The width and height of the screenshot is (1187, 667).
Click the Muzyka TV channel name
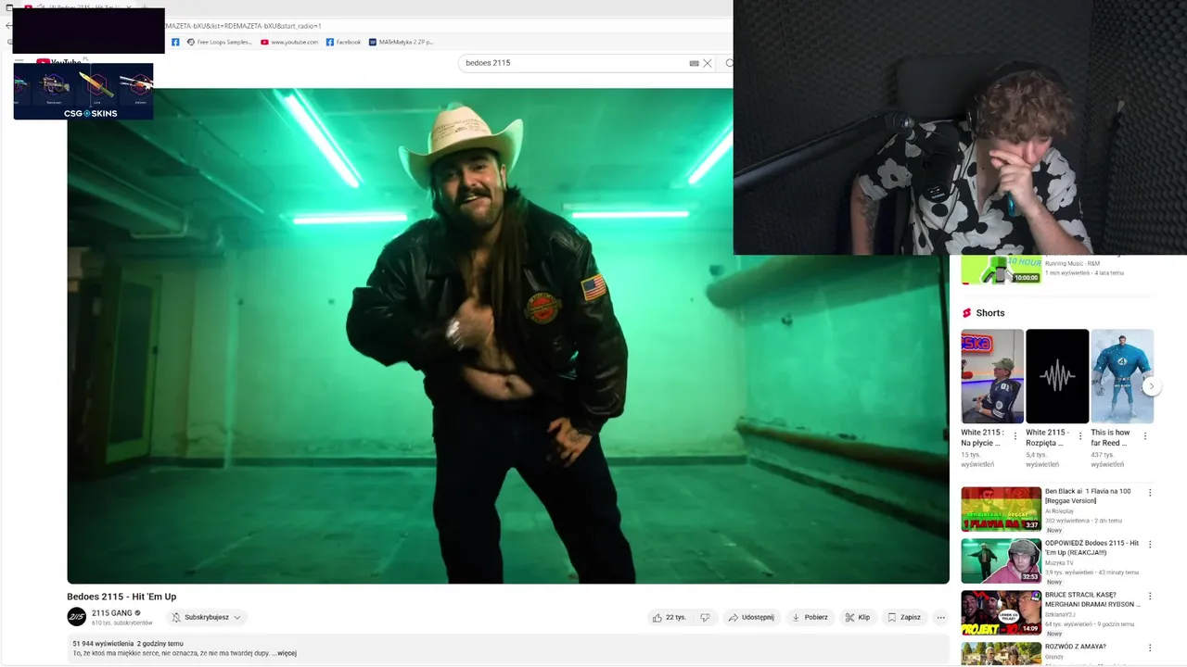point(1059,562)
